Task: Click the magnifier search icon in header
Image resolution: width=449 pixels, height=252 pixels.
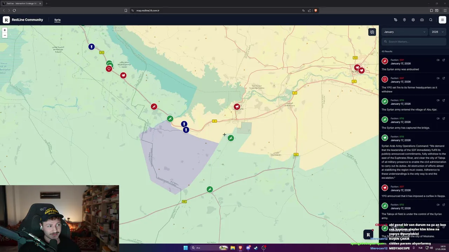Action: point(431,20)
